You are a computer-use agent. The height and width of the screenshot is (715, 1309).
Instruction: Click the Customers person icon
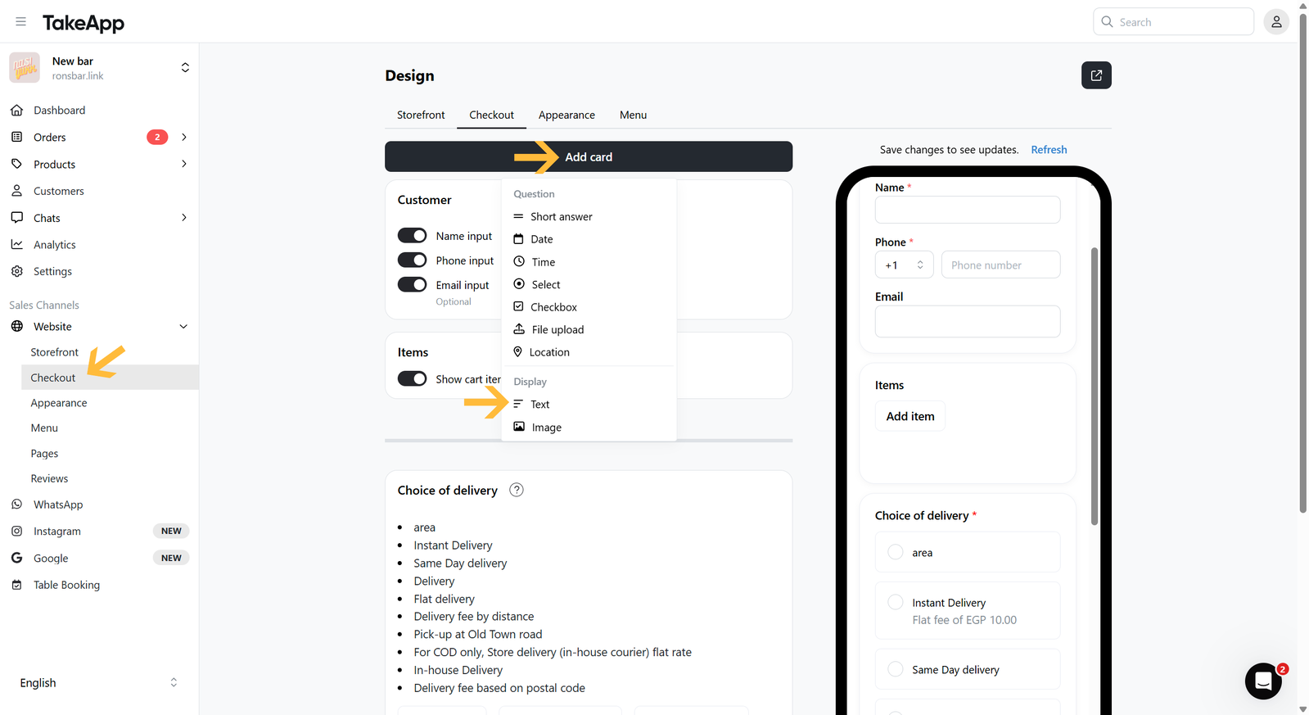point(16,191)
